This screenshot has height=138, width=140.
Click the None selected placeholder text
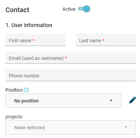click(x=29, y=128)
